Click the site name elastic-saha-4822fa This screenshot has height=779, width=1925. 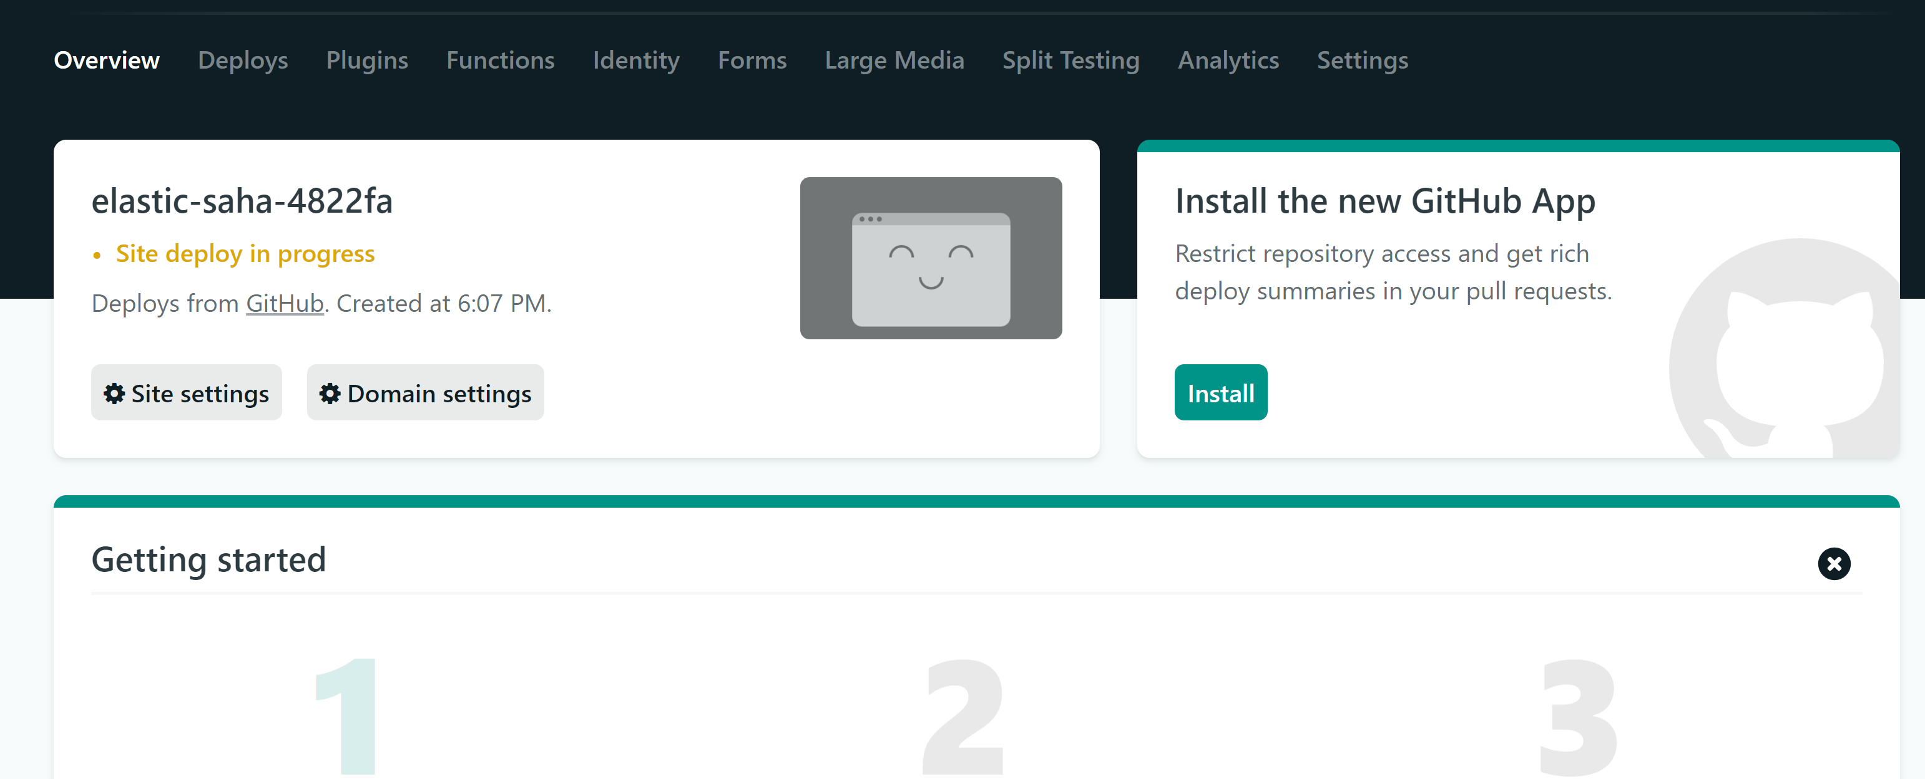243,201
